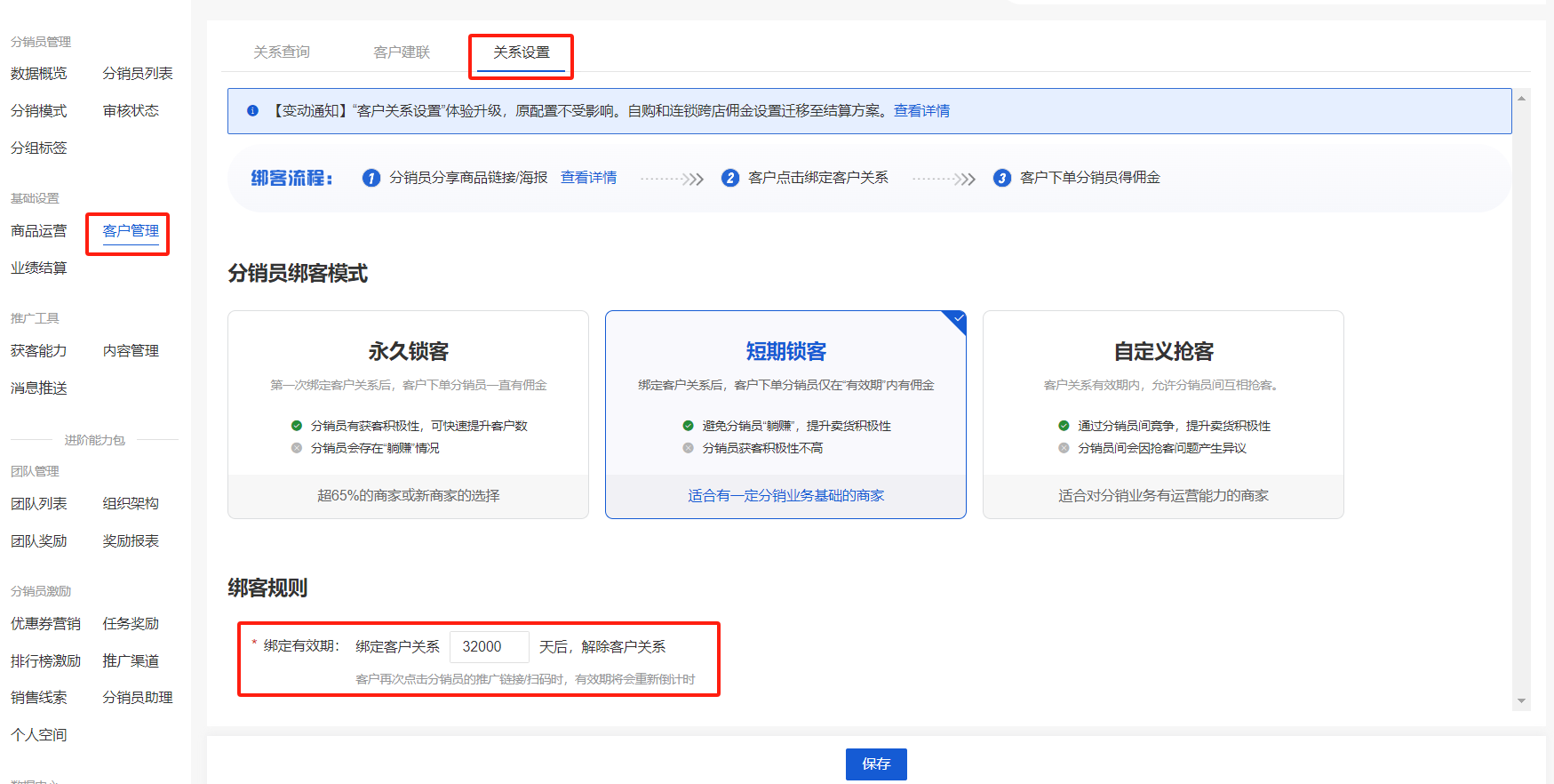Open 组织架构 menu item

point(131,504)
